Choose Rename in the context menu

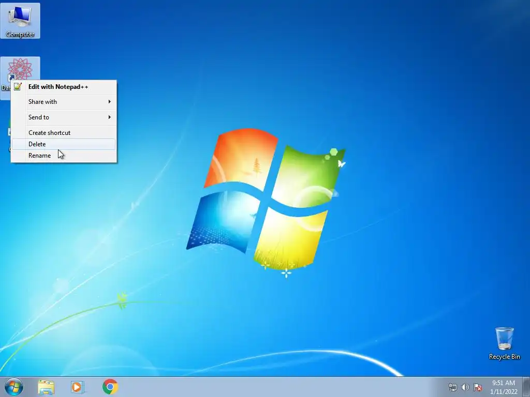coord(64,156)
